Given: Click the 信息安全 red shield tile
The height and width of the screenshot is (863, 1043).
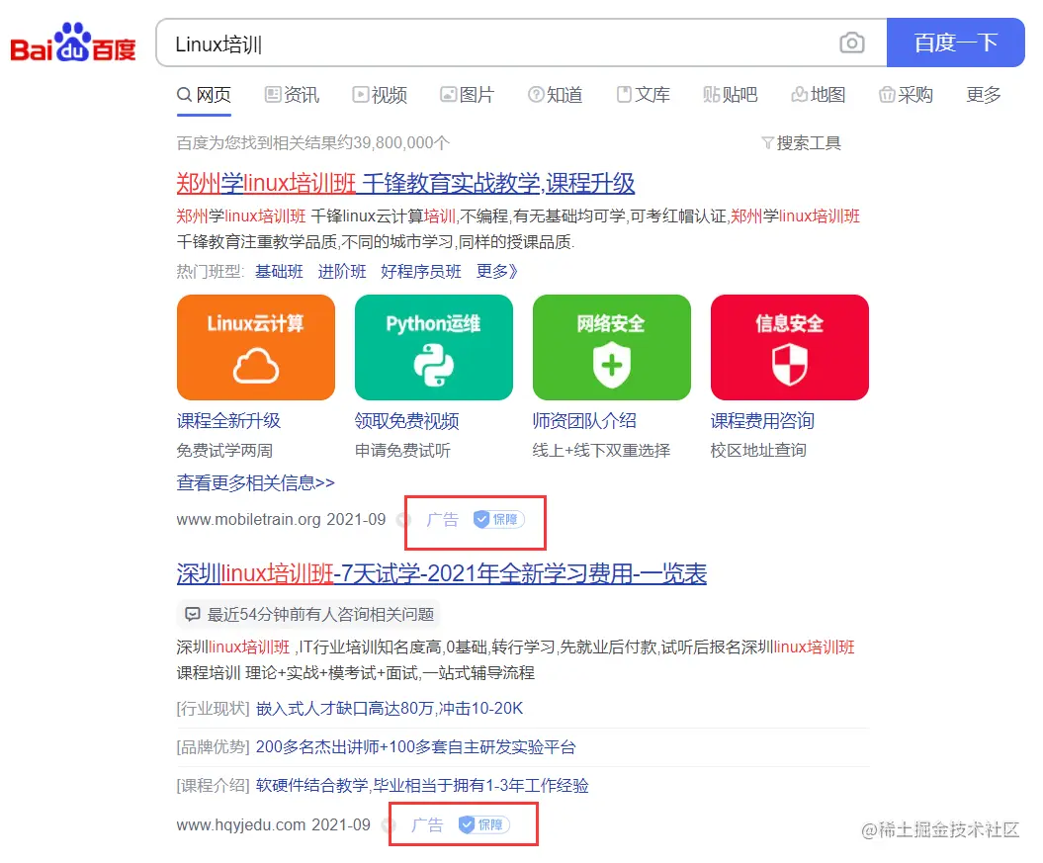Looking at the screenshot, I should tap(790, 347).
